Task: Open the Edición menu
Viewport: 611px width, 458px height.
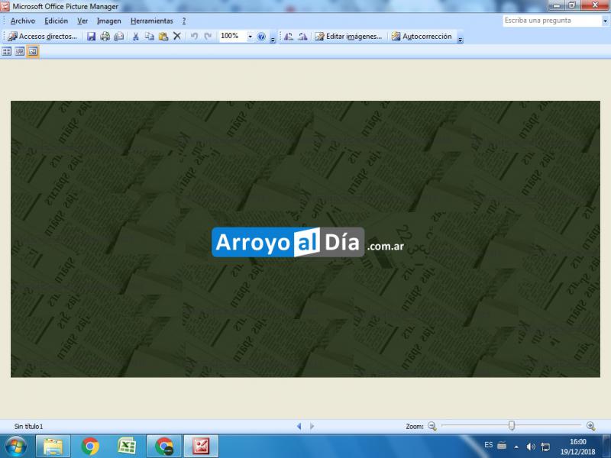Action: click(56, 21)
